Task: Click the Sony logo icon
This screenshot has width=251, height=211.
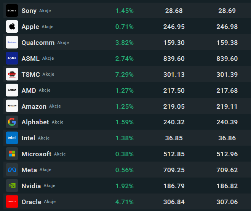Action: [x=12, y=11]
